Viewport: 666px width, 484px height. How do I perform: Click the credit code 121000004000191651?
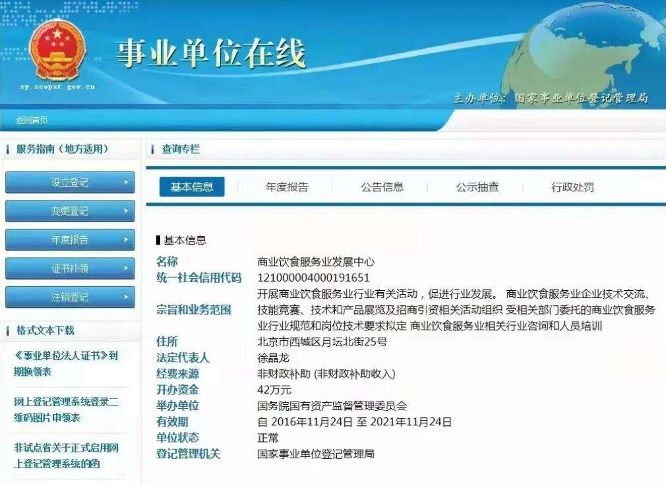313,278
